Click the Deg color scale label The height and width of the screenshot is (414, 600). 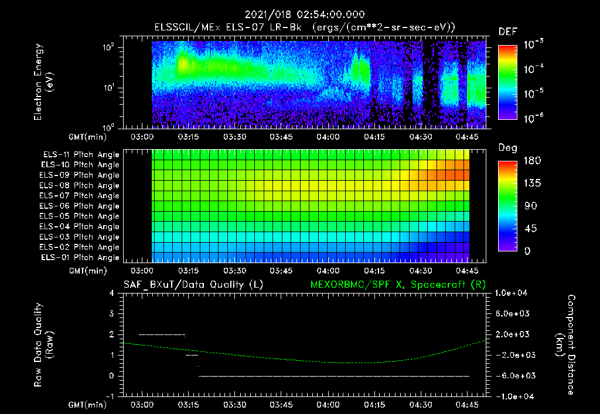click(x=507, y=148)
